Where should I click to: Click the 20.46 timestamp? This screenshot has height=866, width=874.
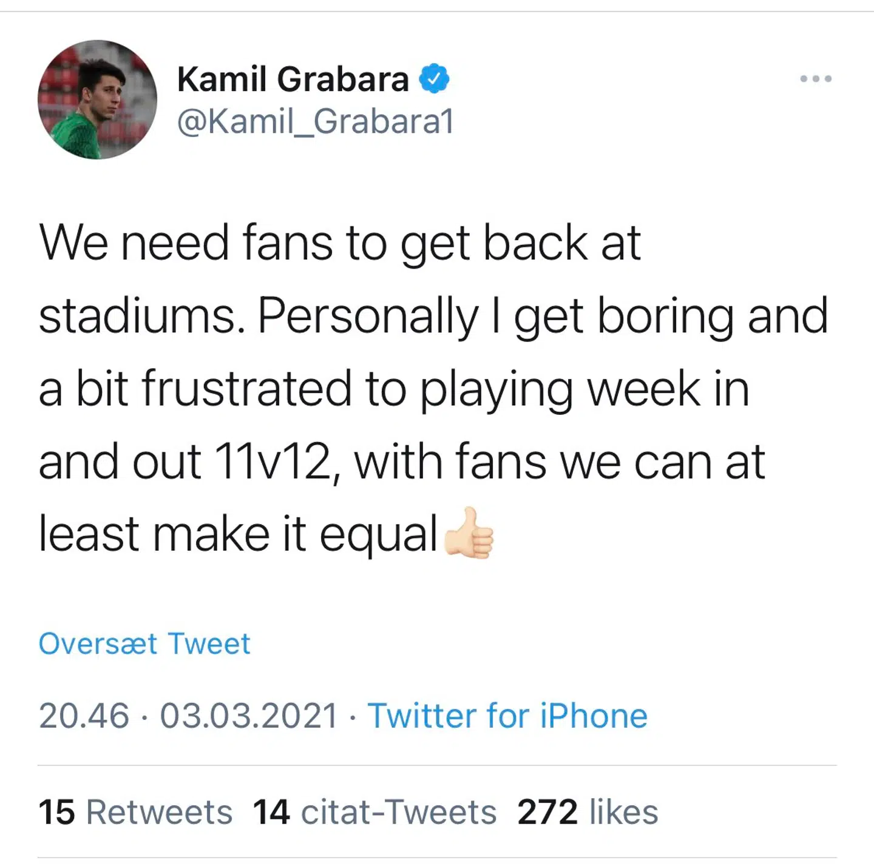84,716
